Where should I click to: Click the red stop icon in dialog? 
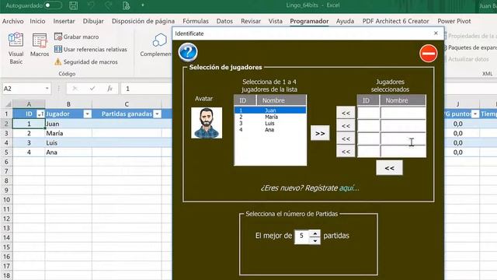click(429, 54)
